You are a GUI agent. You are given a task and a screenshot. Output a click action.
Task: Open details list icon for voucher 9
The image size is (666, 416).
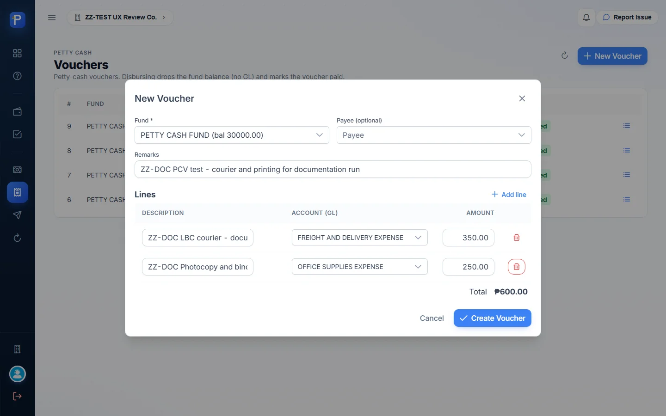627,126
